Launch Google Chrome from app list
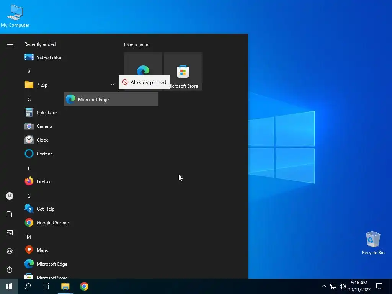The width and height of the screenshot is (392, 294). click(x=70, y=222)
